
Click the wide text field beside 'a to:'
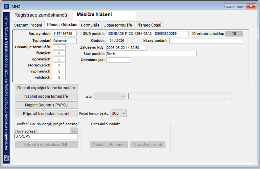click(180, 96)
